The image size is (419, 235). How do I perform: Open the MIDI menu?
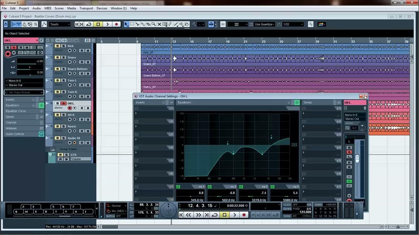(48, 8)
